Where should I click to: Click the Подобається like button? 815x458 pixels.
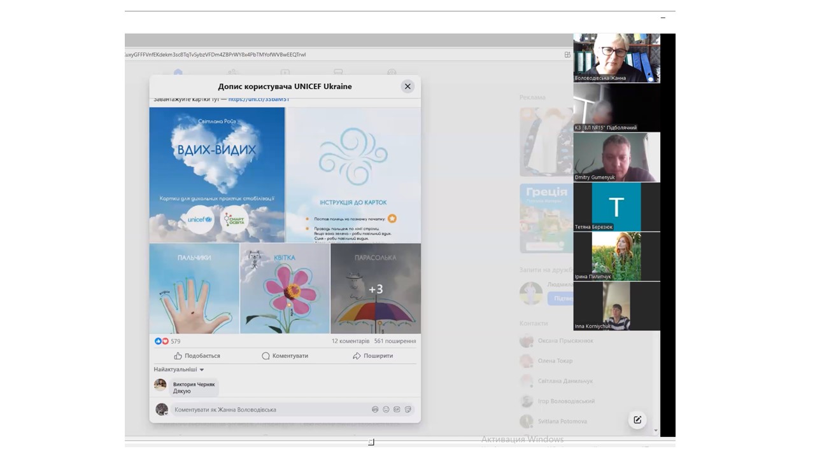pos(197,356)
